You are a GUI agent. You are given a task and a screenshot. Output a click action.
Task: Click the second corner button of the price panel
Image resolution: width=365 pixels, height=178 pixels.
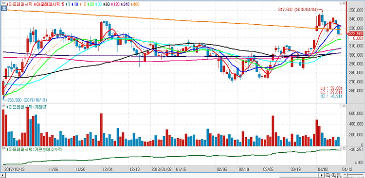344,3
